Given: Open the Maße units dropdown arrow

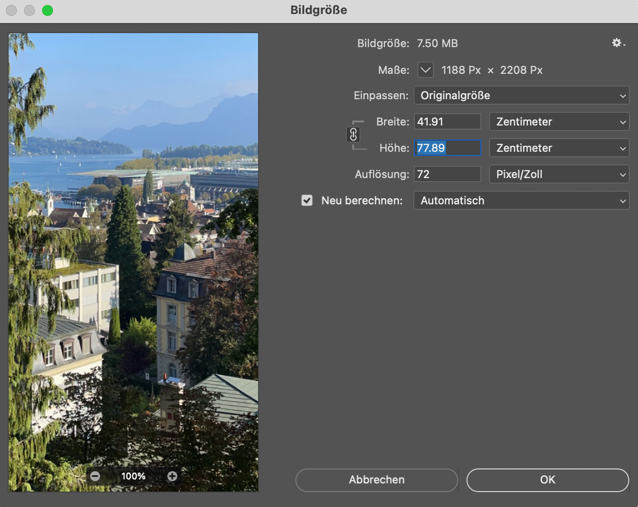Looking at the screenshot, I should 425,70.
